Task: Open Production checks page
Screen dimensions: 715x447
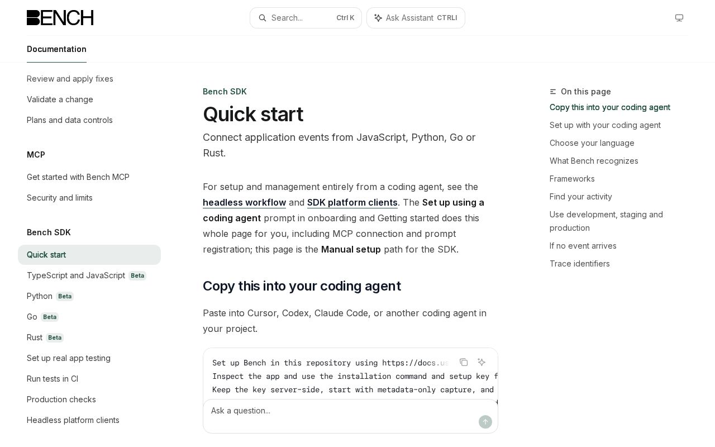Action: (61, 400)
